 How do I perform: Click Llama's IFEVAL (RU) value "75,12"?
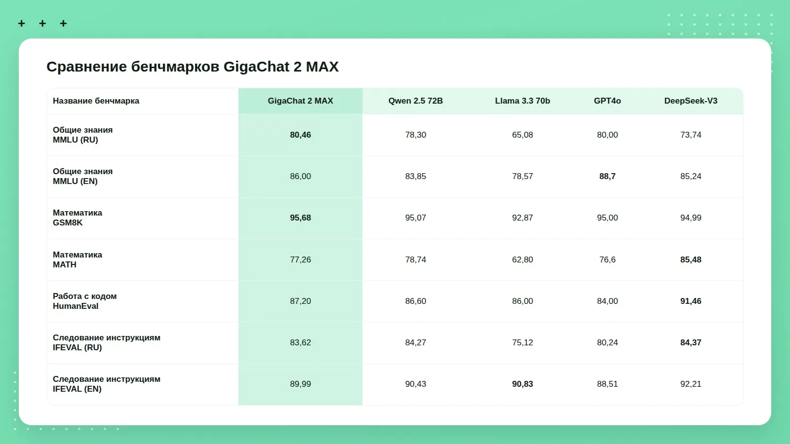coord(522,342)
